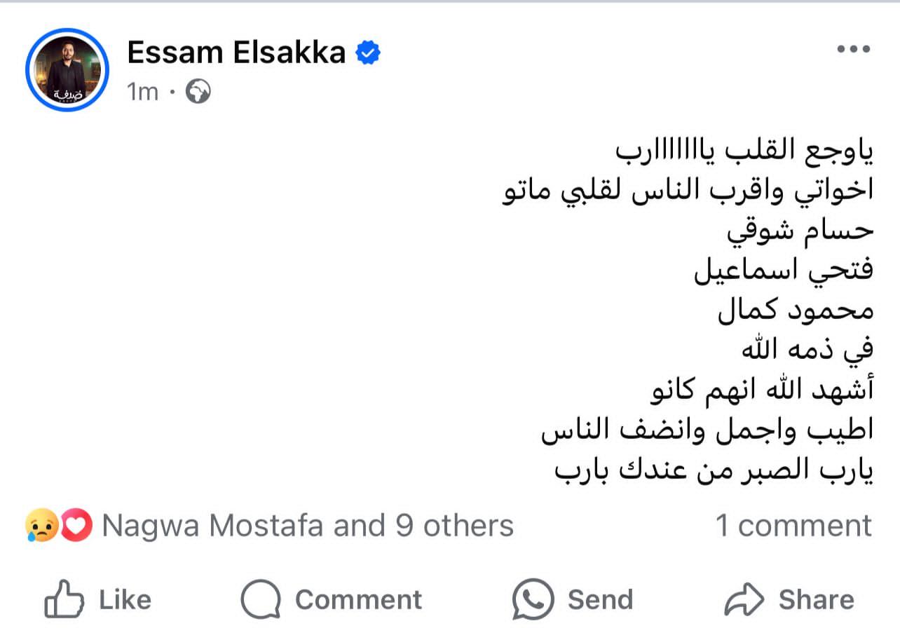Open the "Nagwa Mostafa and 9 others" reactions list

tap(308, 526)
